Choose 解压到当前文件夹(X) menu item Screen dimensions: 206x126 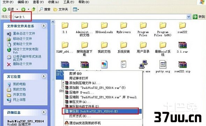pyautogui.click(x=103, y=106)
